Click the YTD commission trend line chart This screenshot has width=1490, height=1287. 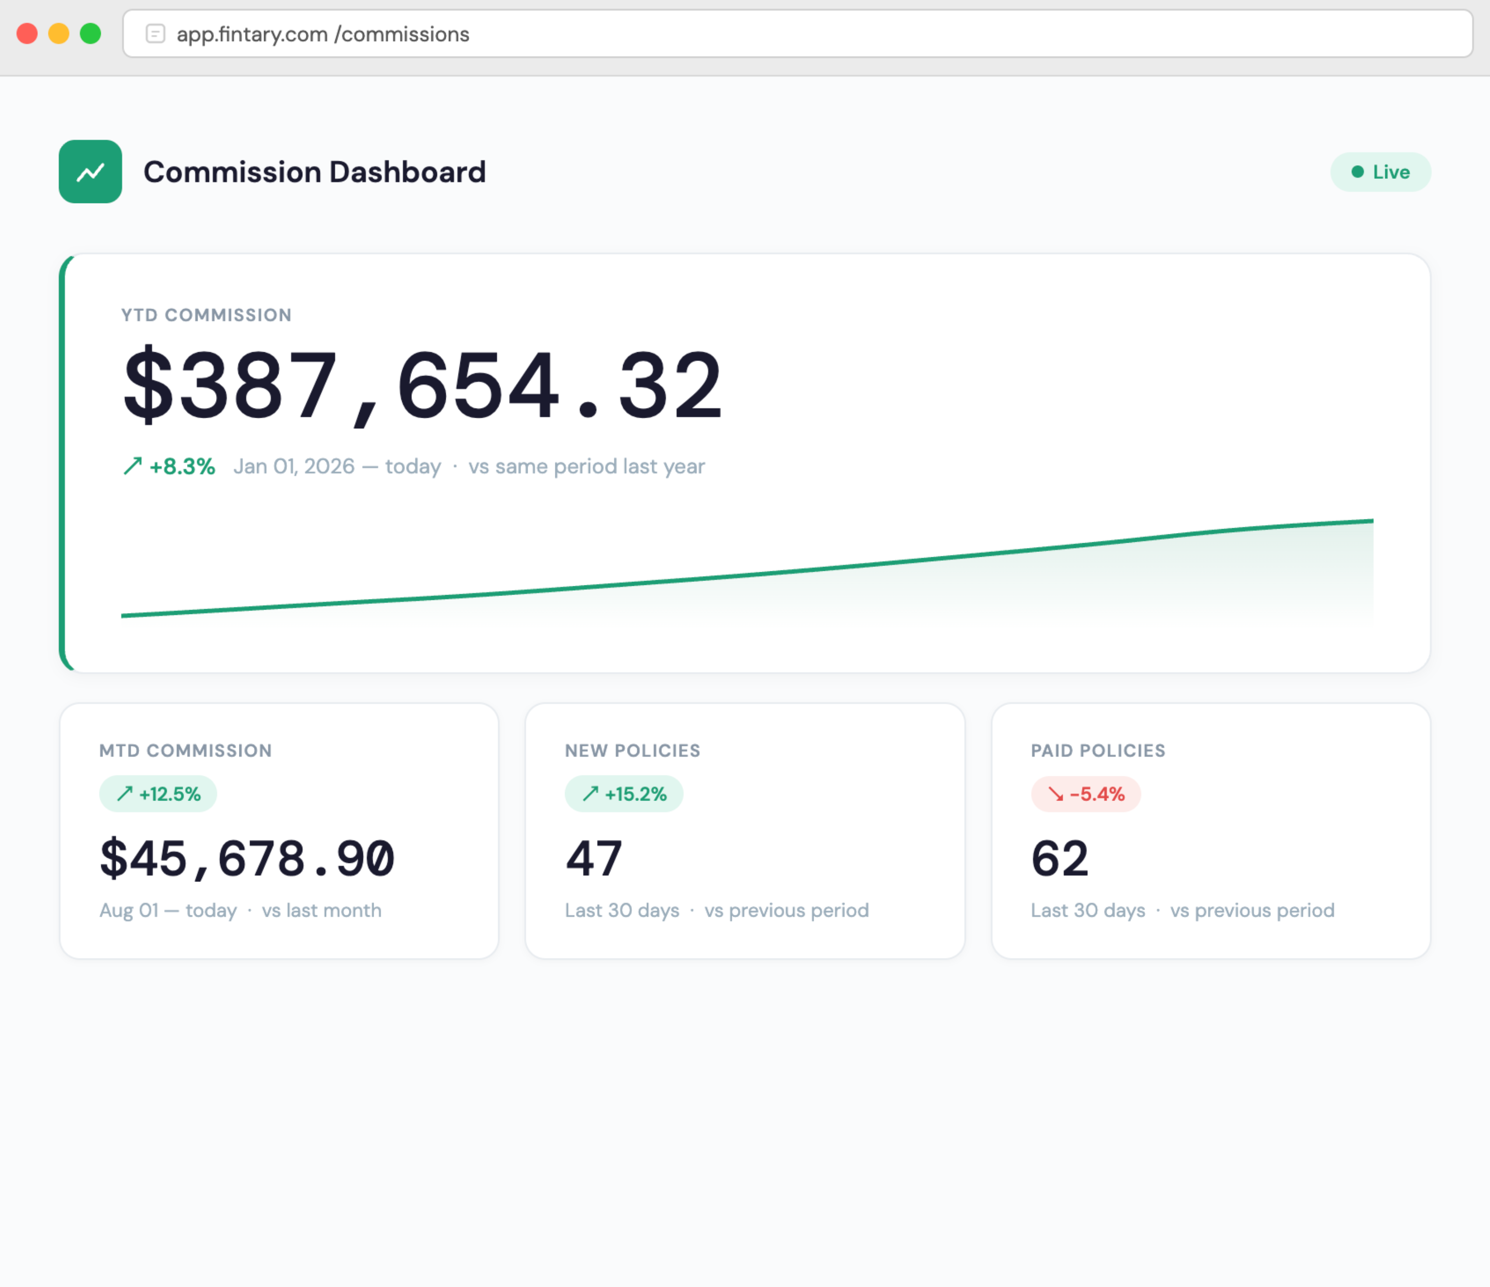pyautogui.click(x=746, y=568)
